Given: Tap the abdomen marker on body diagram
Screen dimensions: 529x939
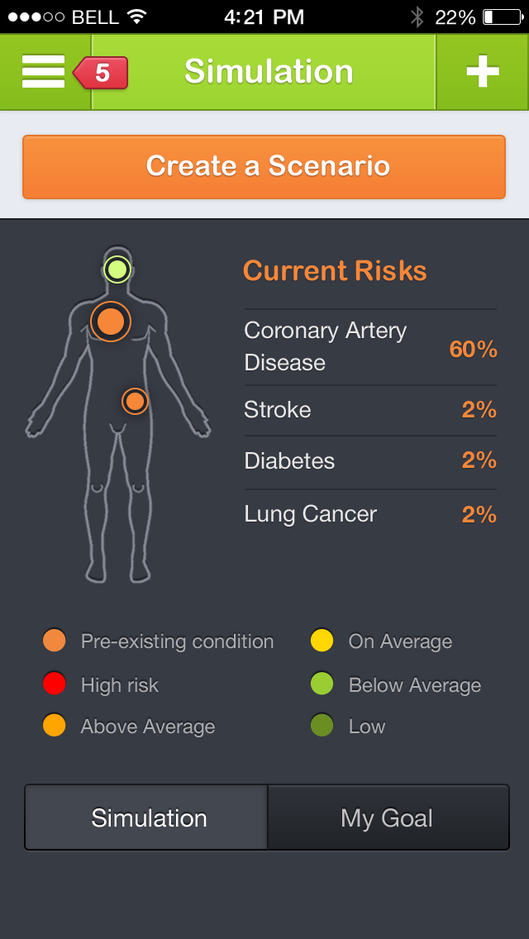Looking at the screenshot, I should pyautogui.click(x=135, y=402).
